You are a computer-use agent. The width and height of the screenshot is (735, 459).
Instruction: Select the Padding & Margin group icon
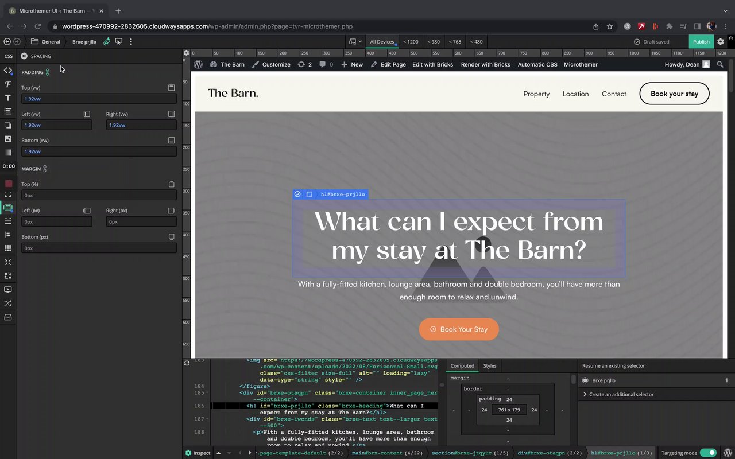(8, 208)
